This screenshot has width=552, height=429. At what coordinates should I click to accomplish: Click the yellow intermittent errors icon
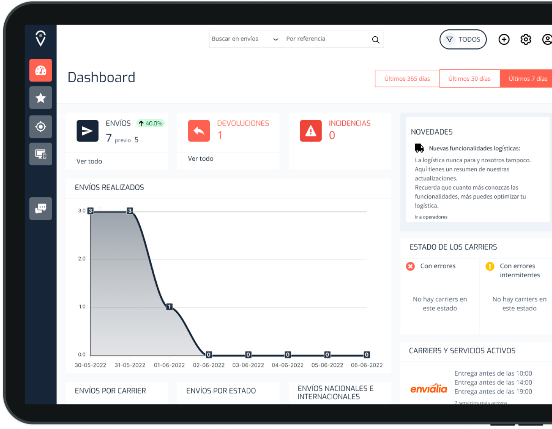pos(490,266)
